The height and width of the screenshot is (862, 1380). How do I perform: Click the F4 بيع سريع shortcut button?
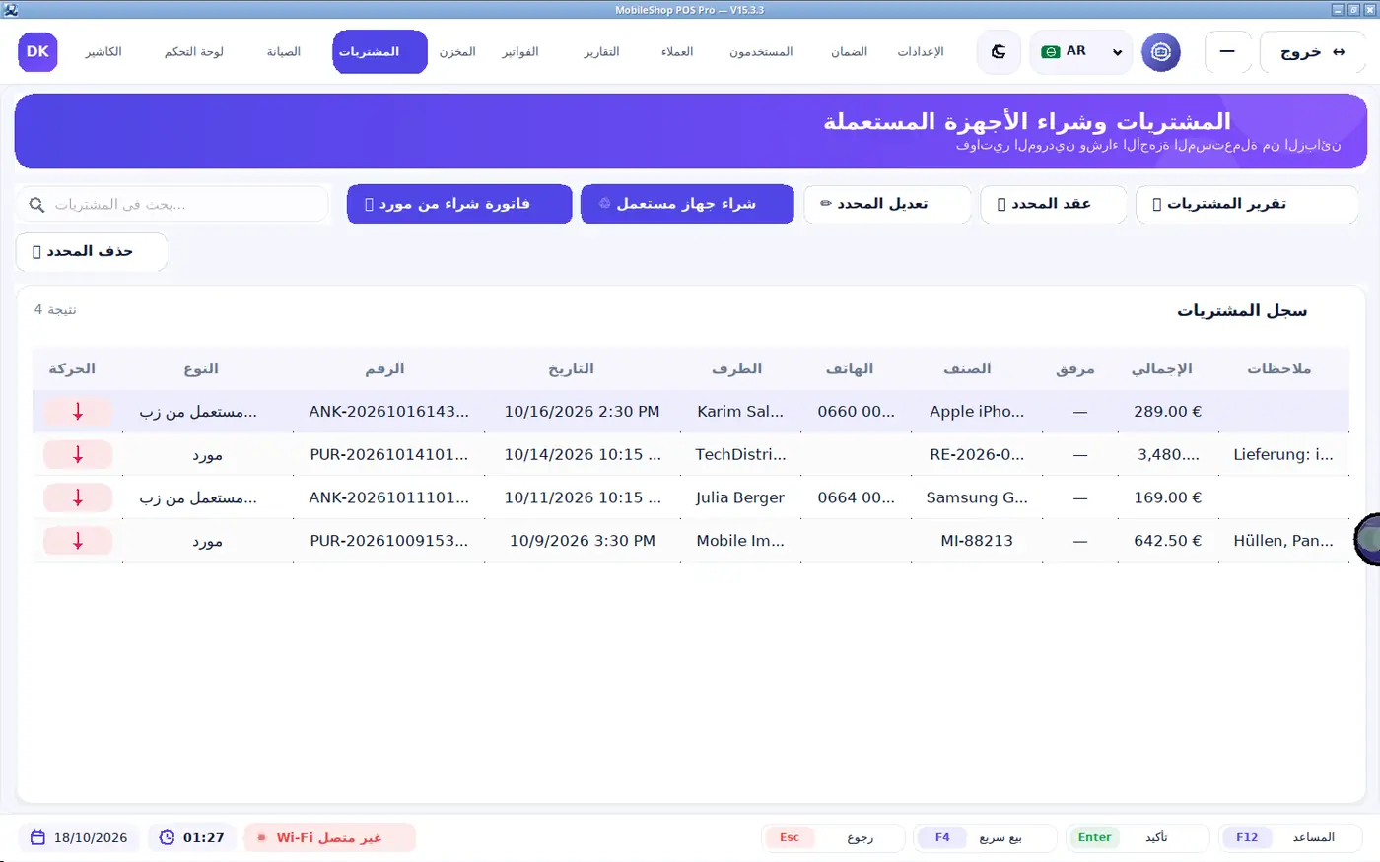point(985,838)
